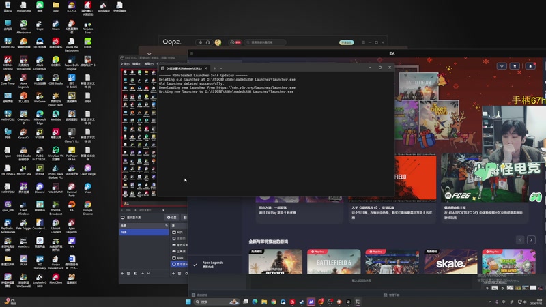Image resolution: width=546 pixels, height=307 pixels.
Task: Open the messages icon with red badge in Oopz
Action: coord(235,42)
